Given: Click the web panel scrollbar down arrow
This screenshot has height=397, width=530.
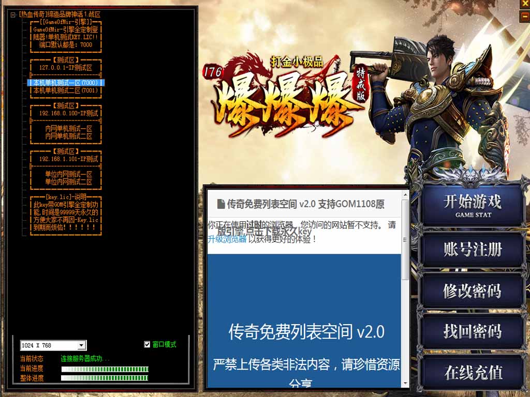Looking at the screenshot, I should point(405,384).
